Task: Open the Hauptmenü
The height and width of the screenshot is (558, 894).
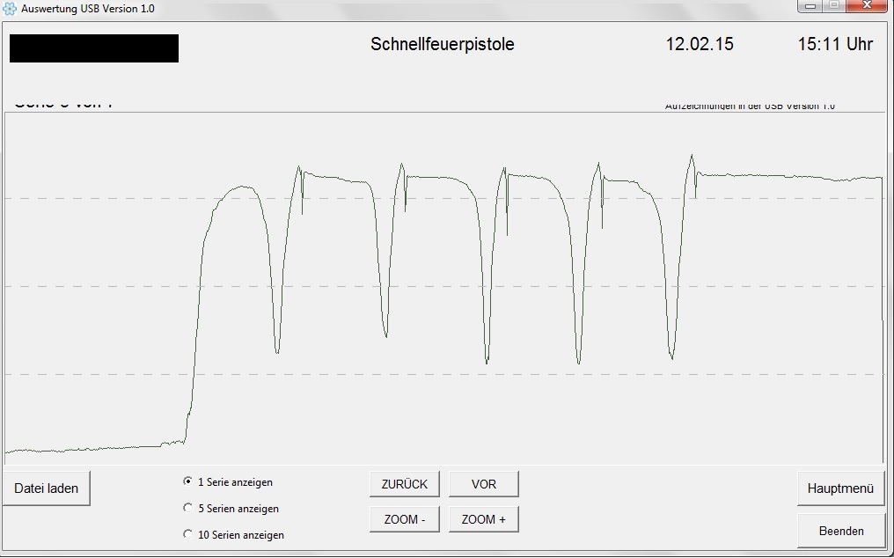Action: [840, 488]
